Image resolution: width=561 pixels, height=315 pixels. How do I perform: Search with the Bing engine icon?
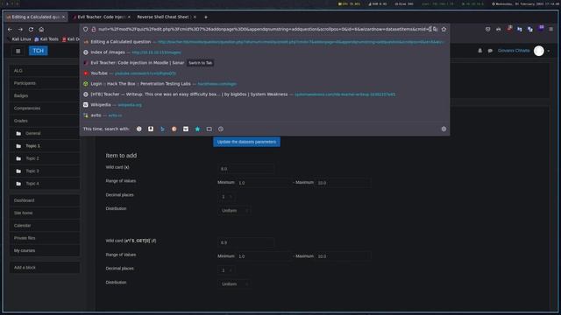pyautogui.click(x=162, y=129)
